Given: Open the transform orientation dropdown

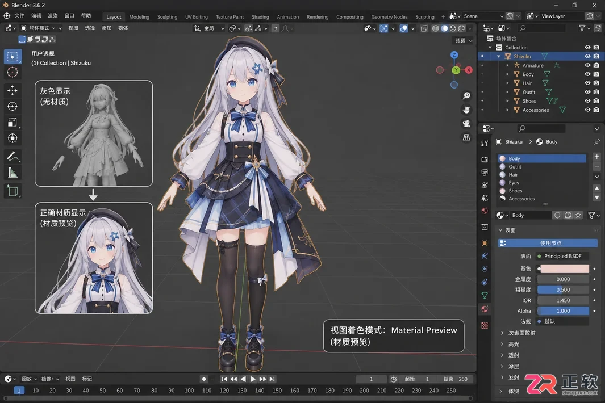Looking at the screenshot, I should click(x=208, y=28).
